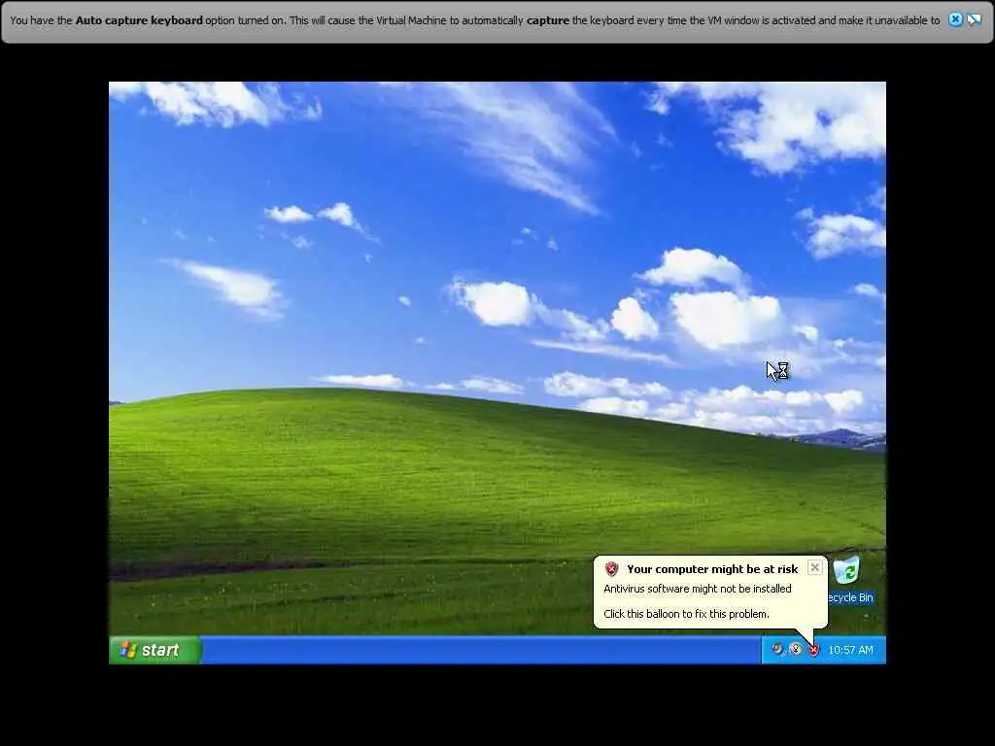Click the Auto capture keyboard notification message text
The height and width of the screenshot is (746, 995).
[x=474, y=20]
